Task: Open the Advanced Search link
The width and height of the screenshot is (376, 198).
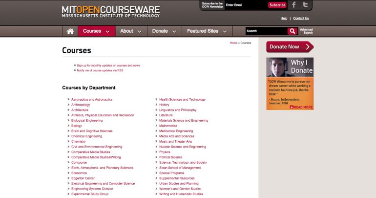Action: click(x=306, y=31)
